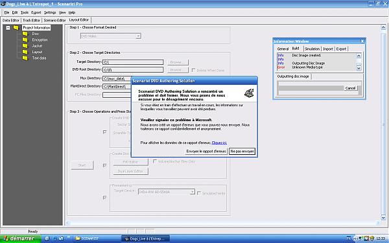Open the démarrer start menu
This screenshot has height=243, width=389.
20,238
